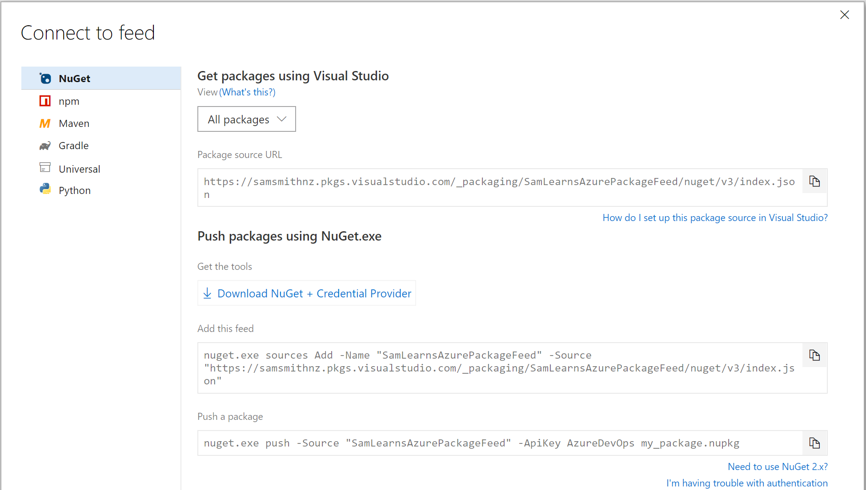The height and width of the screenshot is (490, 866).
Task: Click Need to use NuGet 2.x? link
Action: (778, 467)
